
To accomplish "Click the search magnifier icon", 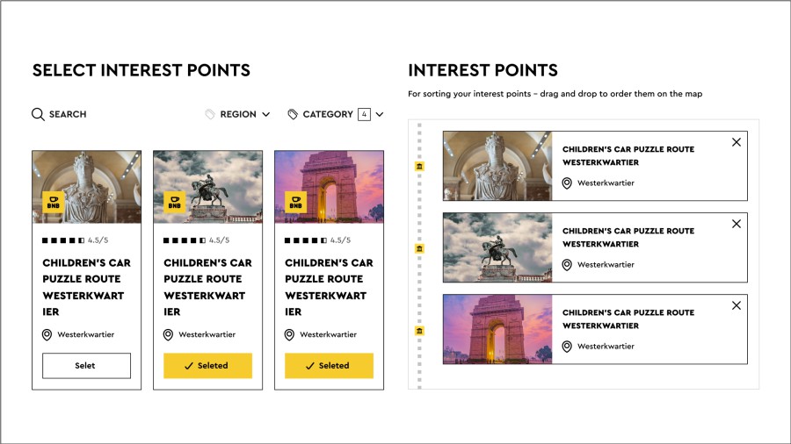I will point(38,114).
